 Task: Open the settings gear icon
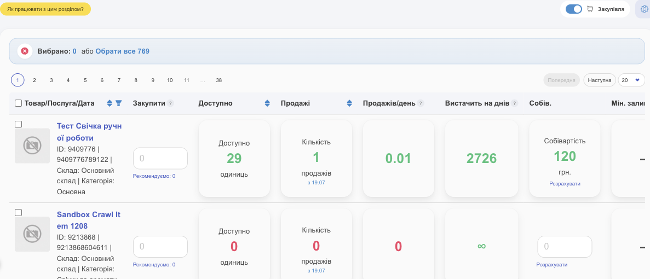(644, 9)
